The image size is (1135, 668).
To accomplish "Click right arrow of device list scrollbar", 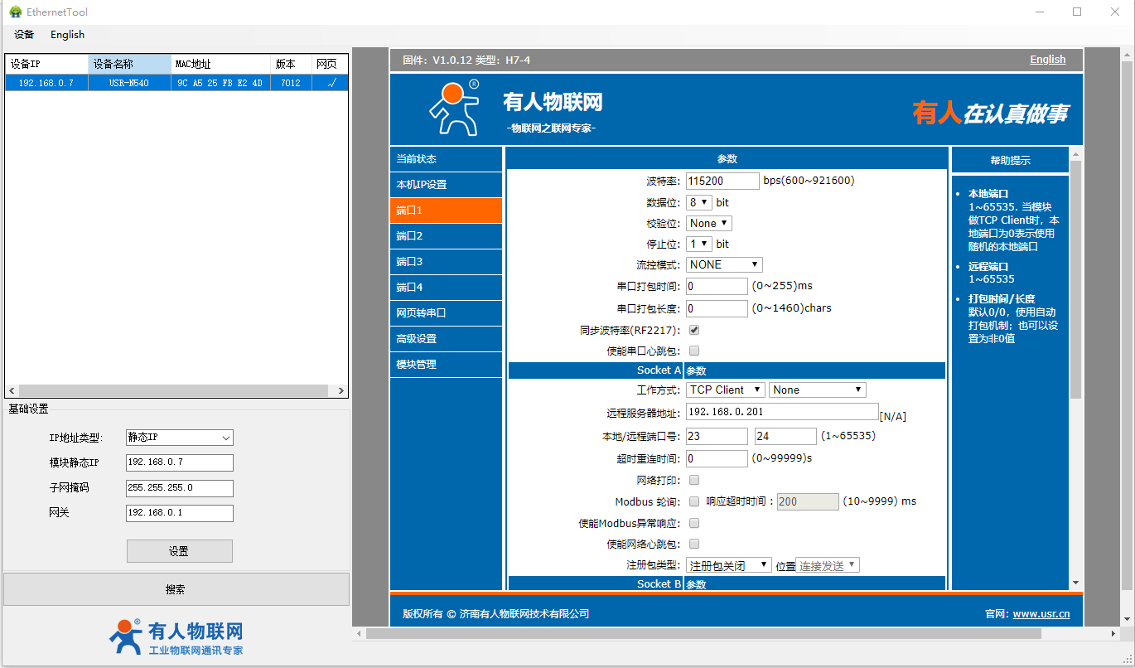I will [x=341, y=391].
